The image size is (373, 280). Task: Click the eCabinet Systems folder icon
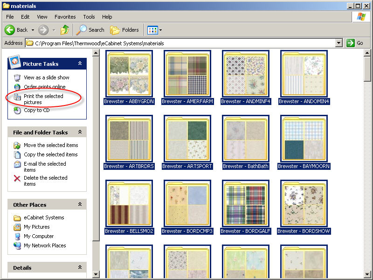(x=17, y=218)
